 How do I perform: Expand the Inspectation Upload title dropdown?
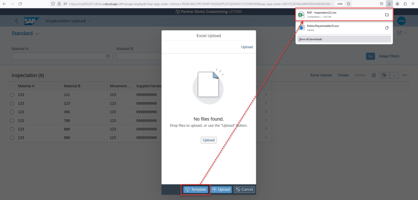point(89,21)
